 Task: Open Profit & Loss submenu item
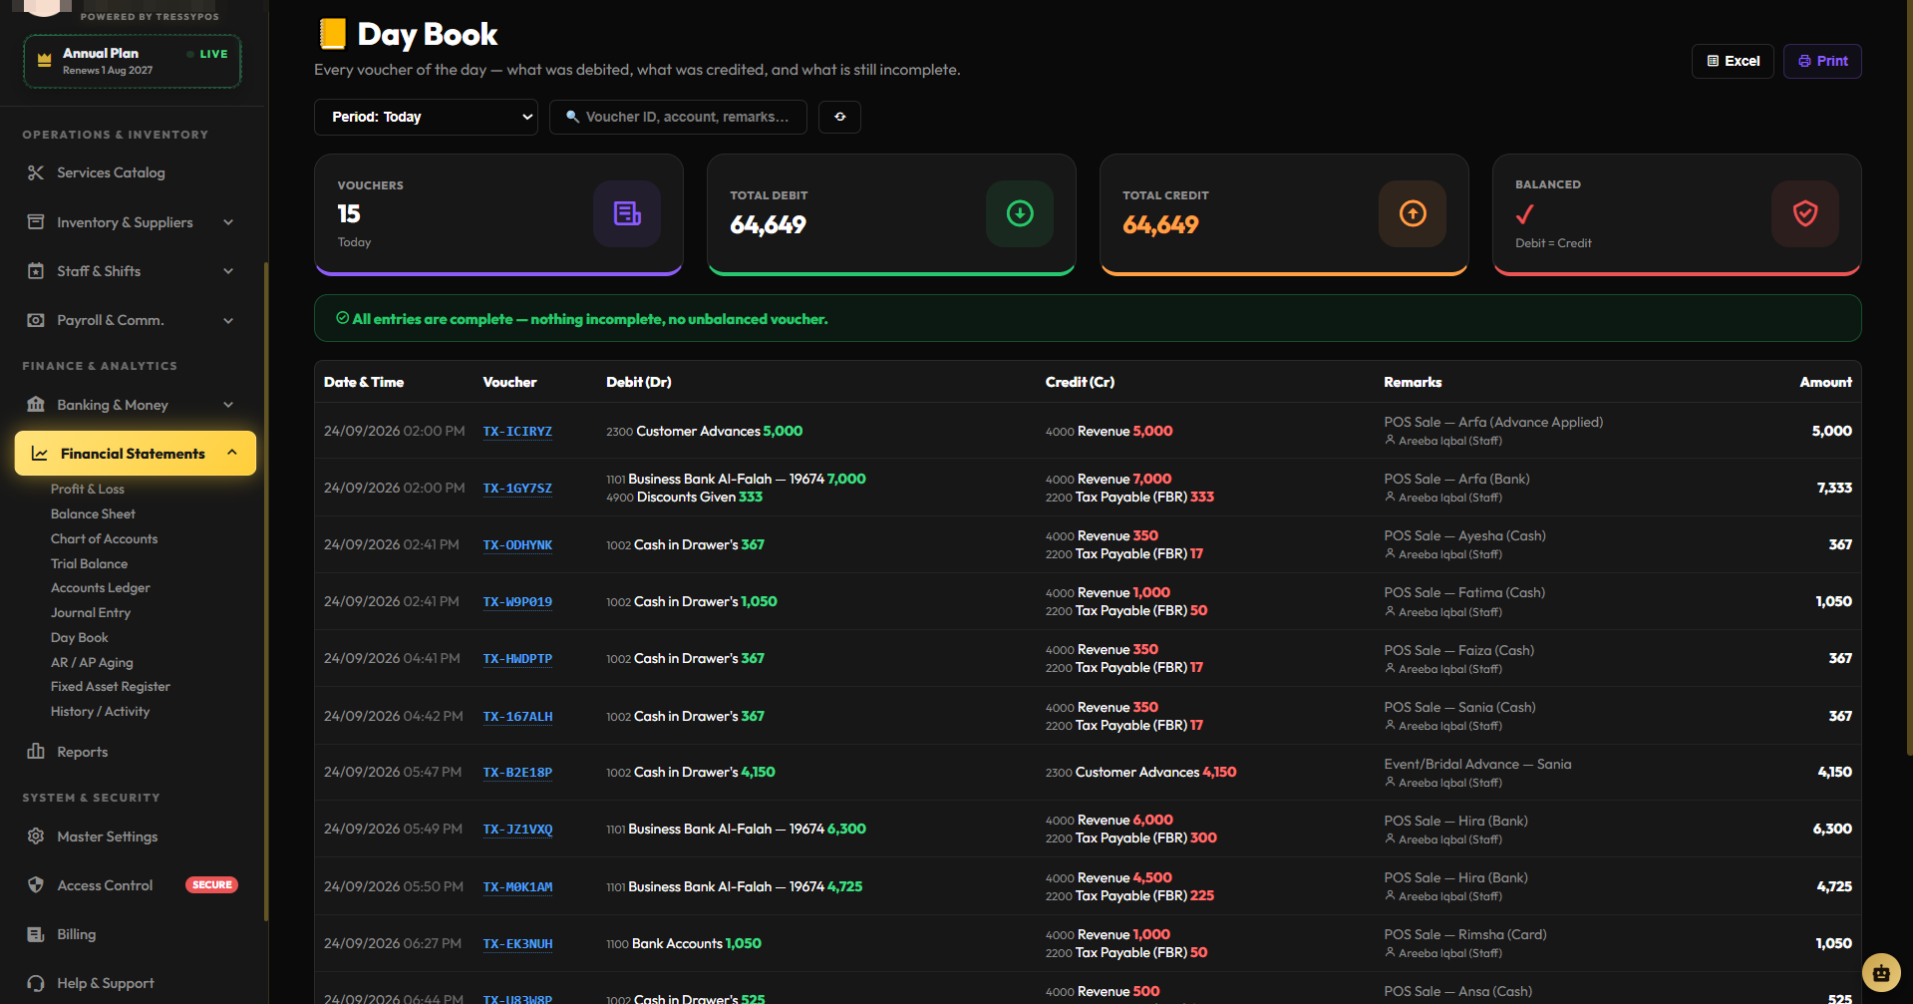click(x=88, y=490)
